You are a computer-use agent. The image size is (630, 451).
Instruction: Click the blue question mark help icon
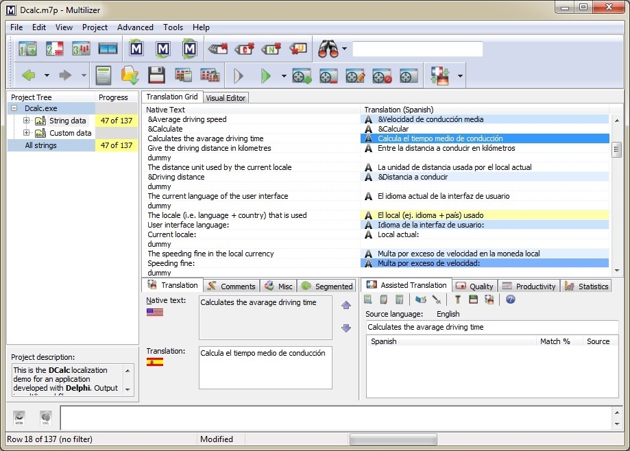click(510, 300)
